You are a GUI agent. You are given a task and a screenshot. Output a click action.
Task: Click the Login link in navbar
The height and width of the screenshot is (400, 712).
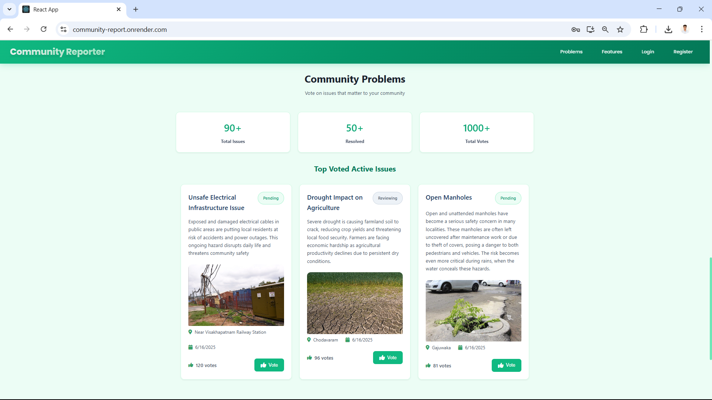pyautogui.click(x=647, y=52)
